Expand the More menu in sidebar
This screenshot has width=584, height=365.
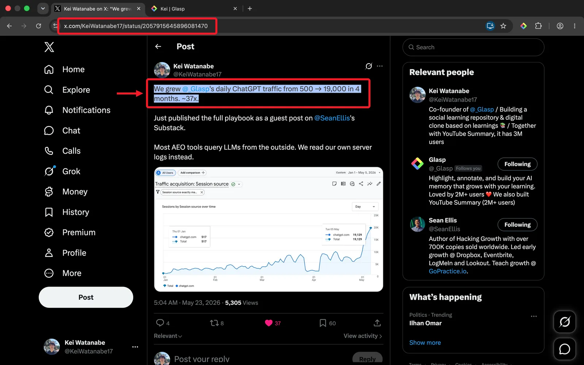click(63, 273)
